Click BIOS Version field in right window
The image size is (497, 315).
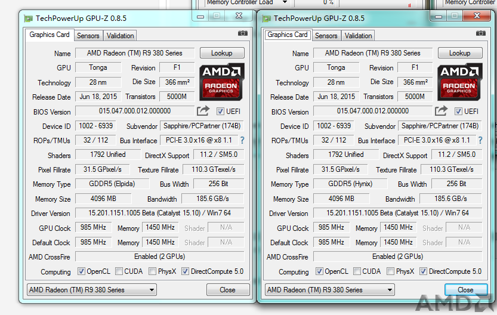point(373,111)
